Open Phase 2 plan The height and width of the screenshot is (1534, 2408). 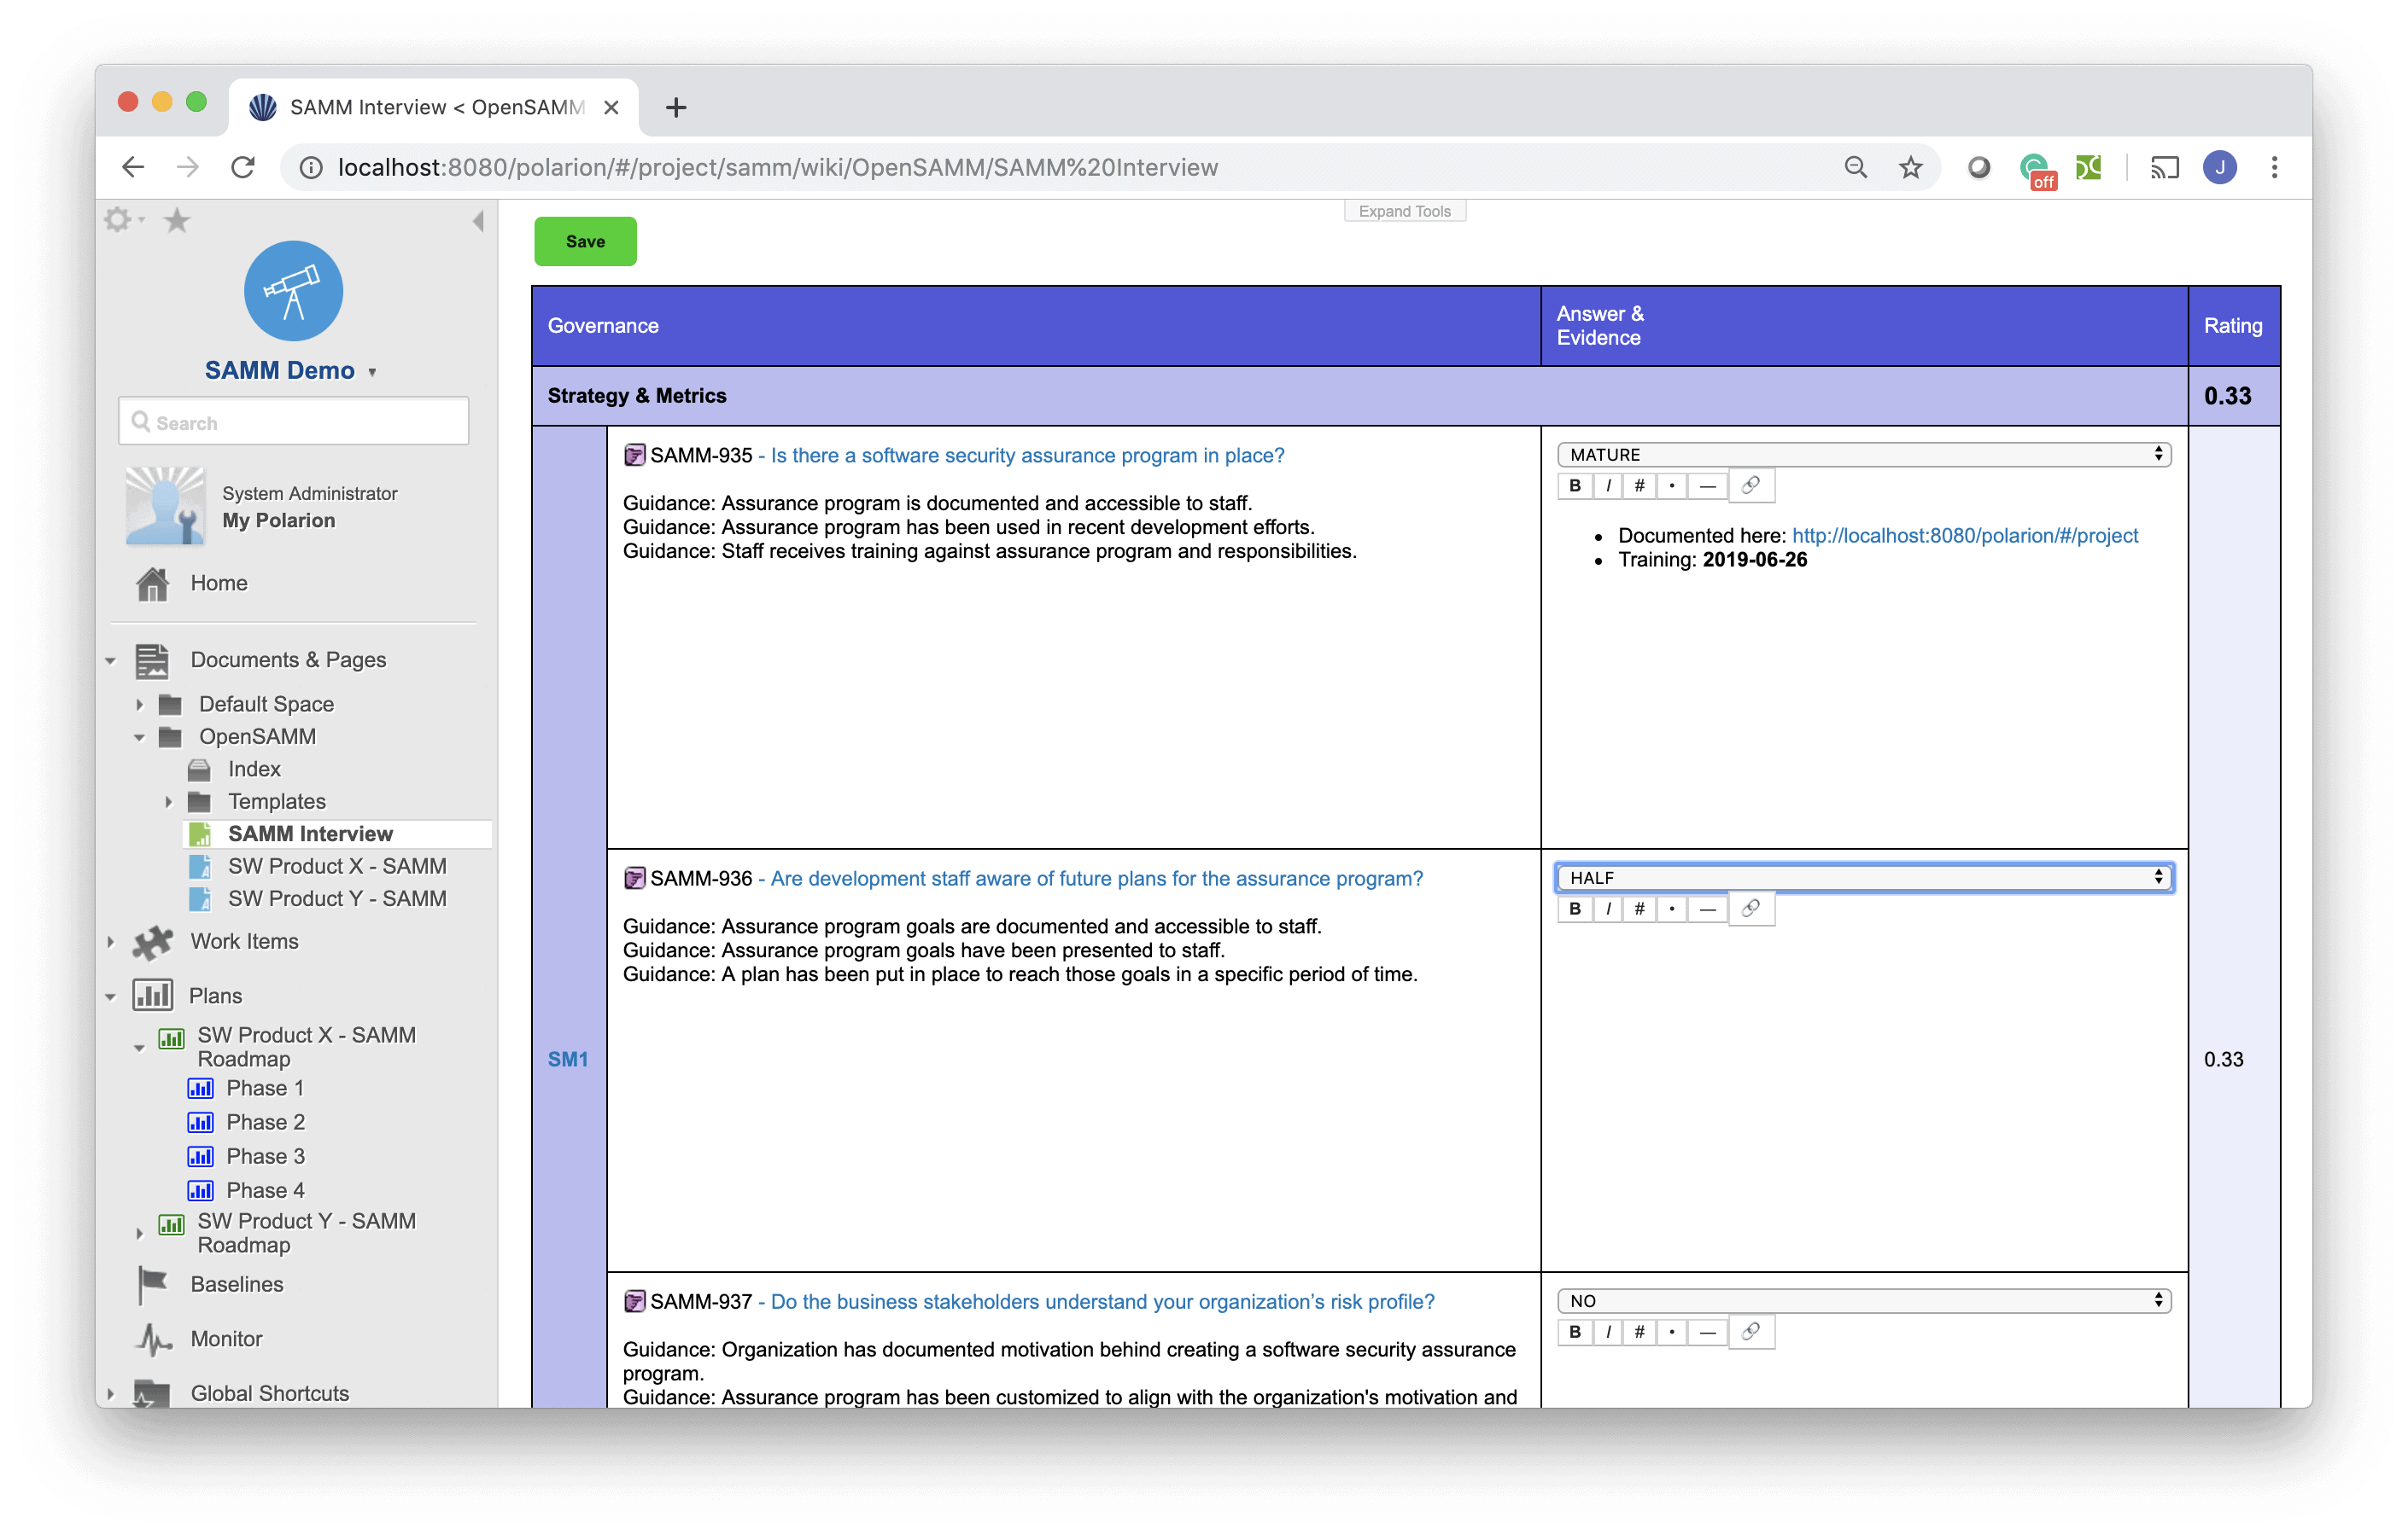point(265,1121)
